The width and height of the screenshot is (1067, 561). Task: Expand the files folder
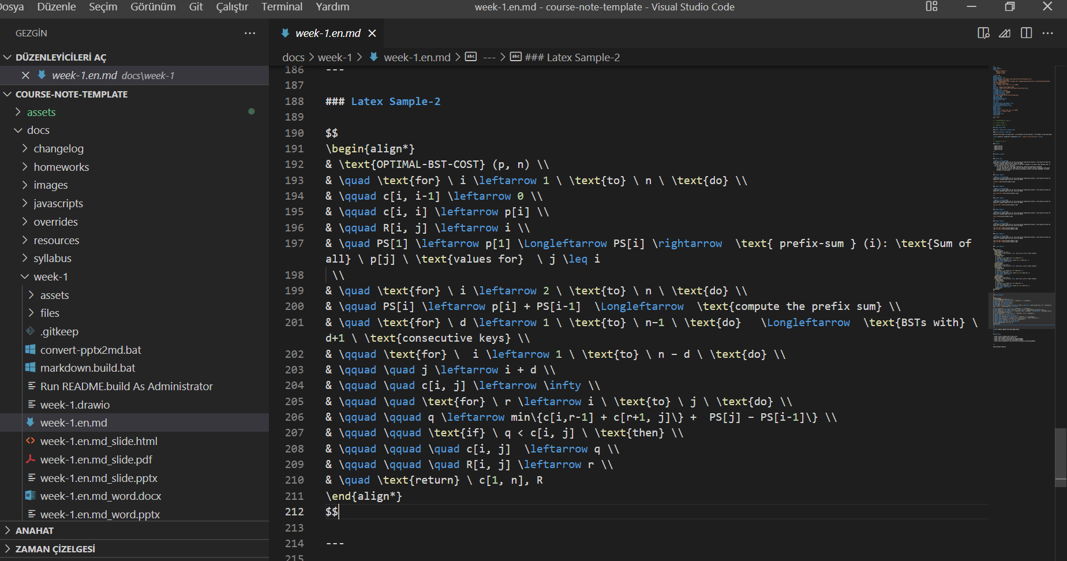(x=31, y=313)
